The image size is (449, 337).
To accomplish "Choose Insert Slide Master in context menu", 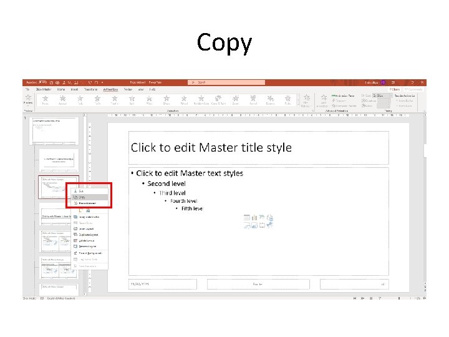I will coord(90,217).
